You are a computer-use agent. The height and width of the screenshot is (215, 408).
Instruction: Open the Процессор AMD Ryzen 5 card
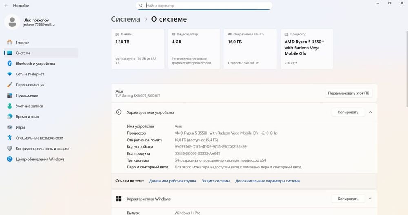pyautogui.click(x=307, y=49)
